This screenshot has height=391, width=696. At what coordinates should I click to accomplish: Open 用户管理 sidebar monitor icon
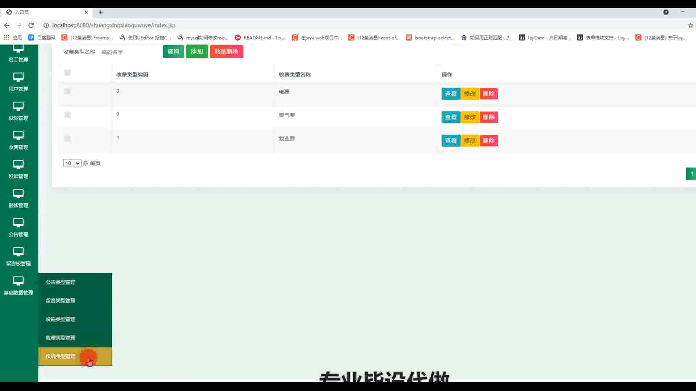tap(18, 77)
